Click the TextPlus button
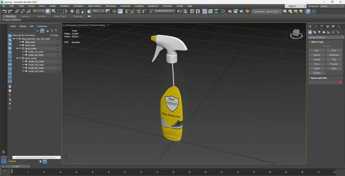 pos(317,73)
